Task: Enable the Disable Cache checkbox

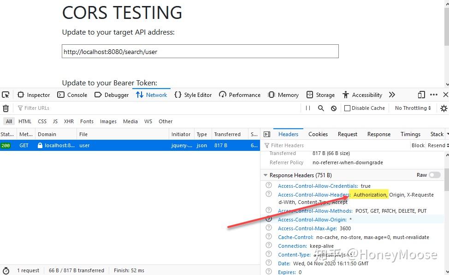Action: tap(347, 108)
